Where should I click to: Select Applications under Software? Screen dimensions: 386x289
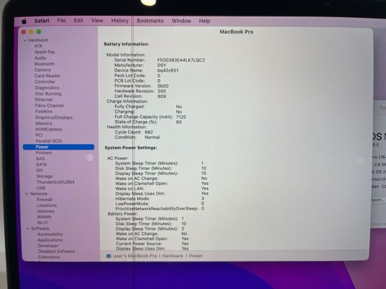pyautogui.click(x=50, y=240)
